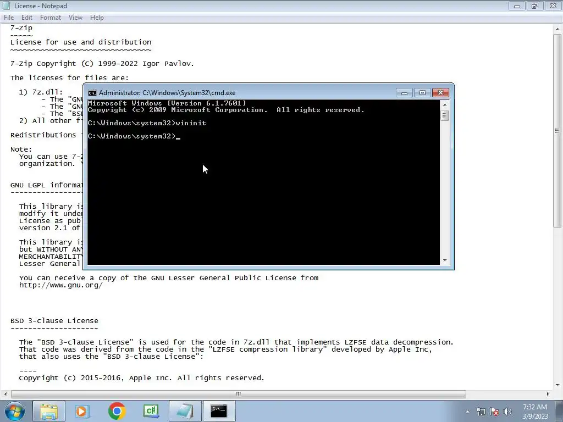Screen dimensions: 563x422
Task: Open the C# application taskbar icon
Action: 151,411
